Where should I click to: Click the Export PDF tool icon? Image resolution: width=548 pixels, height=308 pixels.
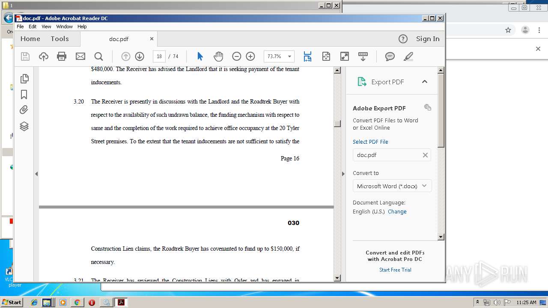(362, 82)
